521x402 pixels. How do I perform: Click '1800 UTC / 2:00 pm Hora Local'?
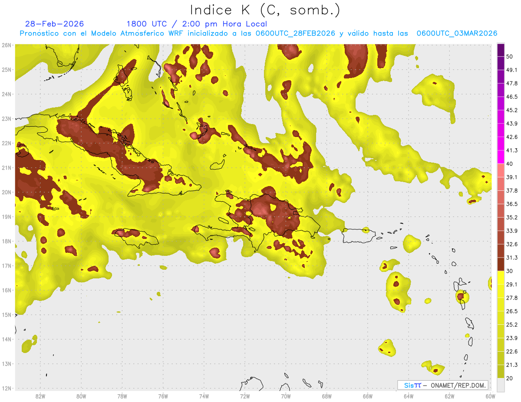[197, 24]
